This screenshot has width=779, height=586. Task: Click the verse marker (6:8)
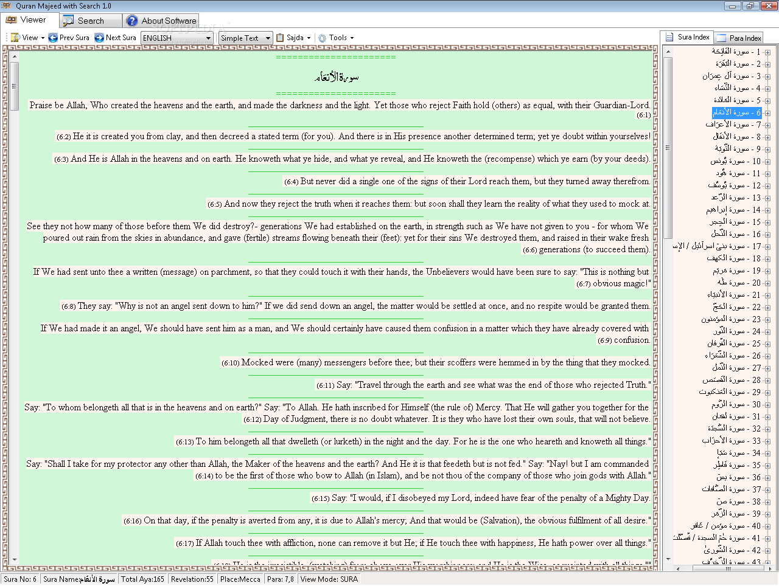(68, 307)
